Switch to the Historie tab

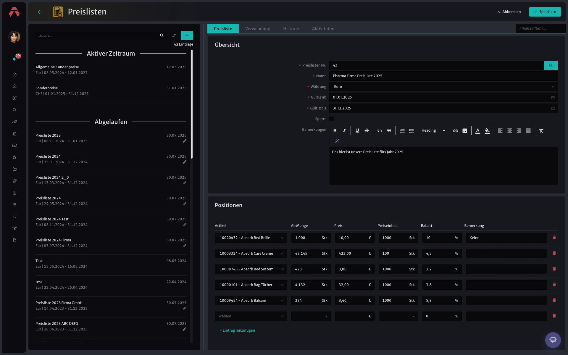291,29
